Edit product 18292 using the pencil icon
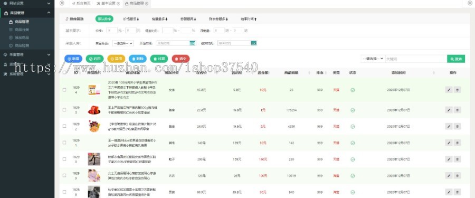Image resolution: width=475 pixels, height=198 pixels. pyautogui.click(x=449, y=126)
